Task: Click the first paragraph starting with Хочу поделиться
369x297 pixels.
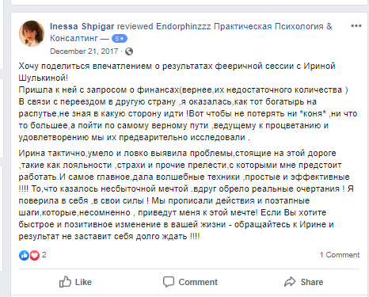Action: 188,101
